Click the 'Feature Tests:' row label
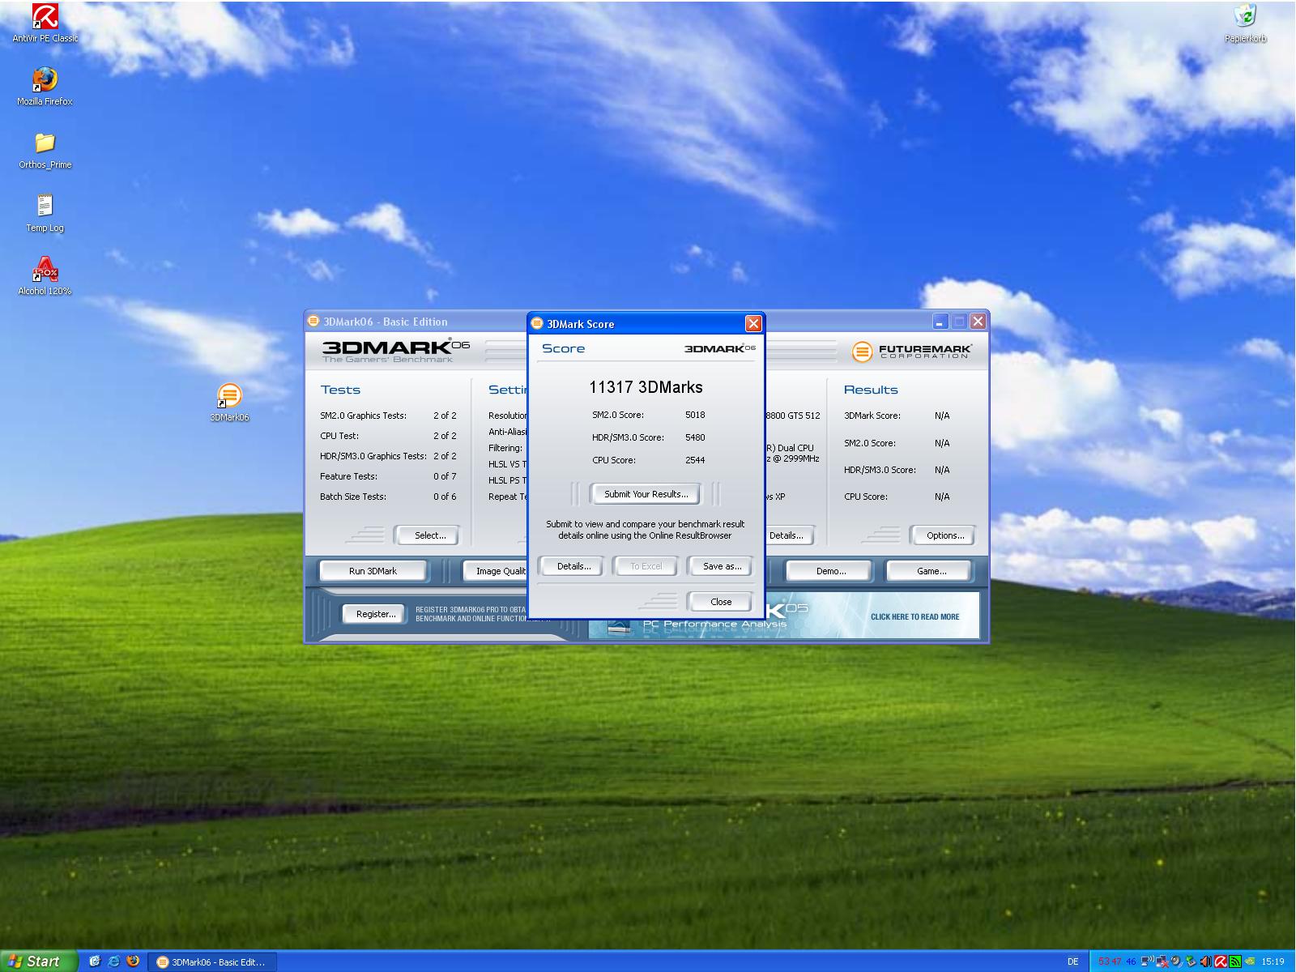This screenshot has width=1296, height=972. tap(348, 476)
